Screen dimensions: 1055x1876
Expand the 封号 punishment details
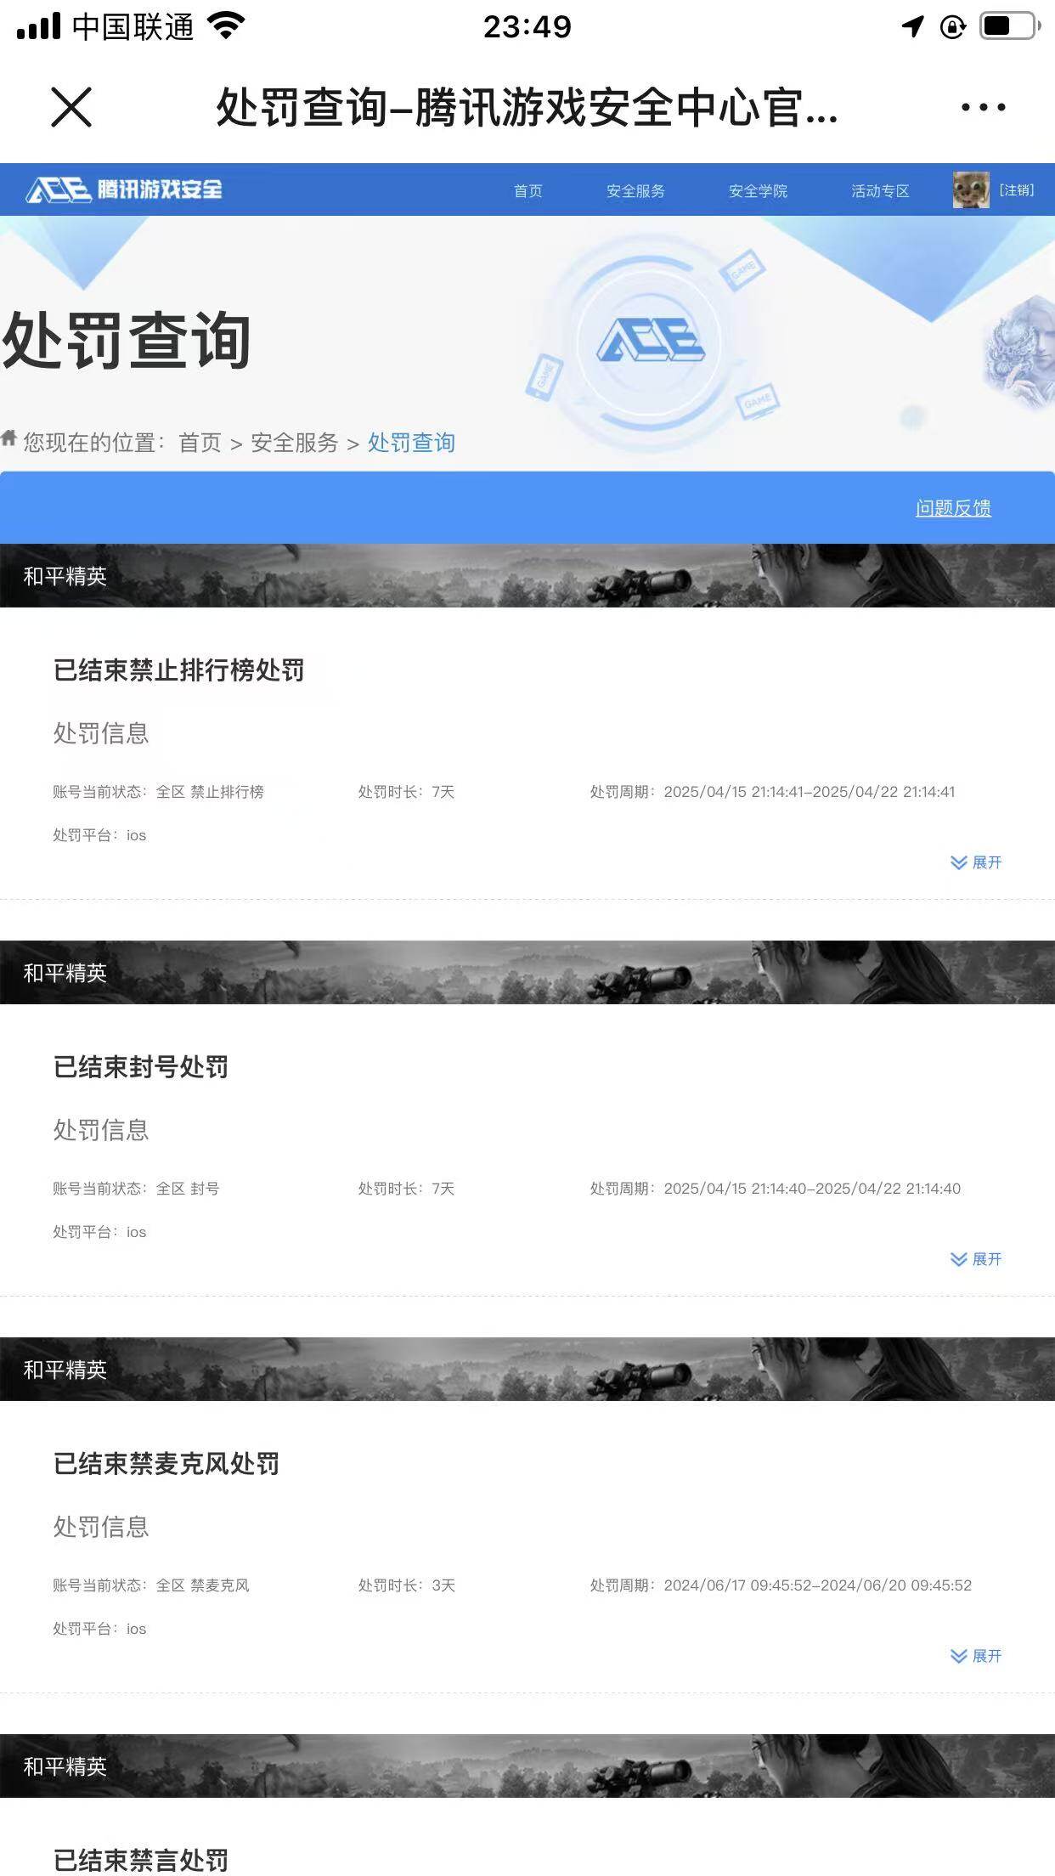[x=976, y=1259]
